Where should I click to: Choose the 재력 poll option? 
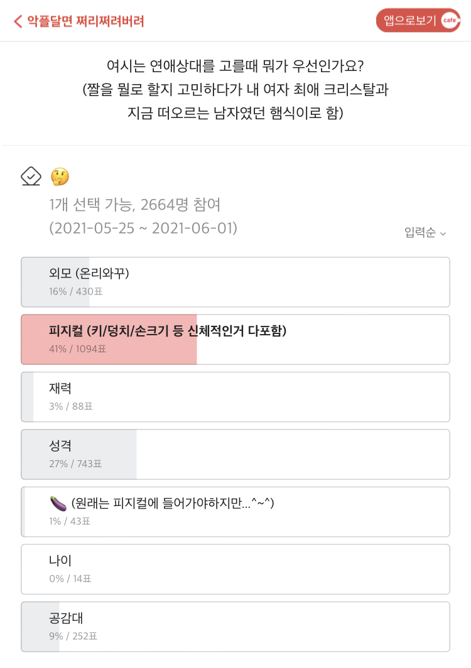tap(235, 397)
